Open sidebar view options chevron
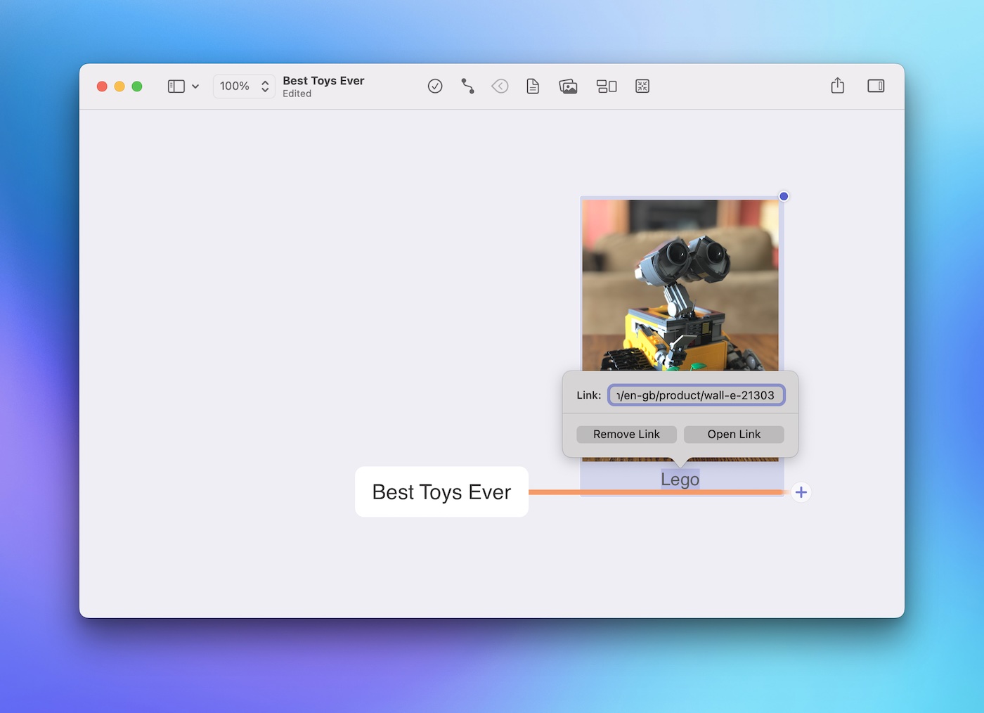The height and width of the screenshot is (713, 984). 195,86
